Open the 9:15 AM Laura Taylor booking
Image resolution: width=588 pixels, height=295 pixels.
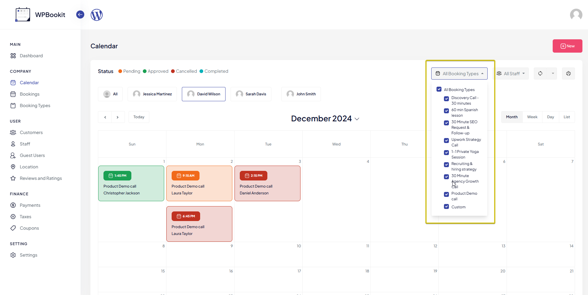(199, 184)
